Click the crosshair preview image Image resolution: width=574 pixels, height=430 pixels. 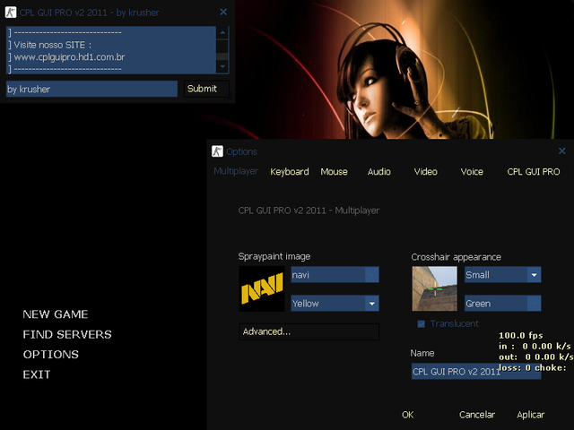click(x=434, y=288)
